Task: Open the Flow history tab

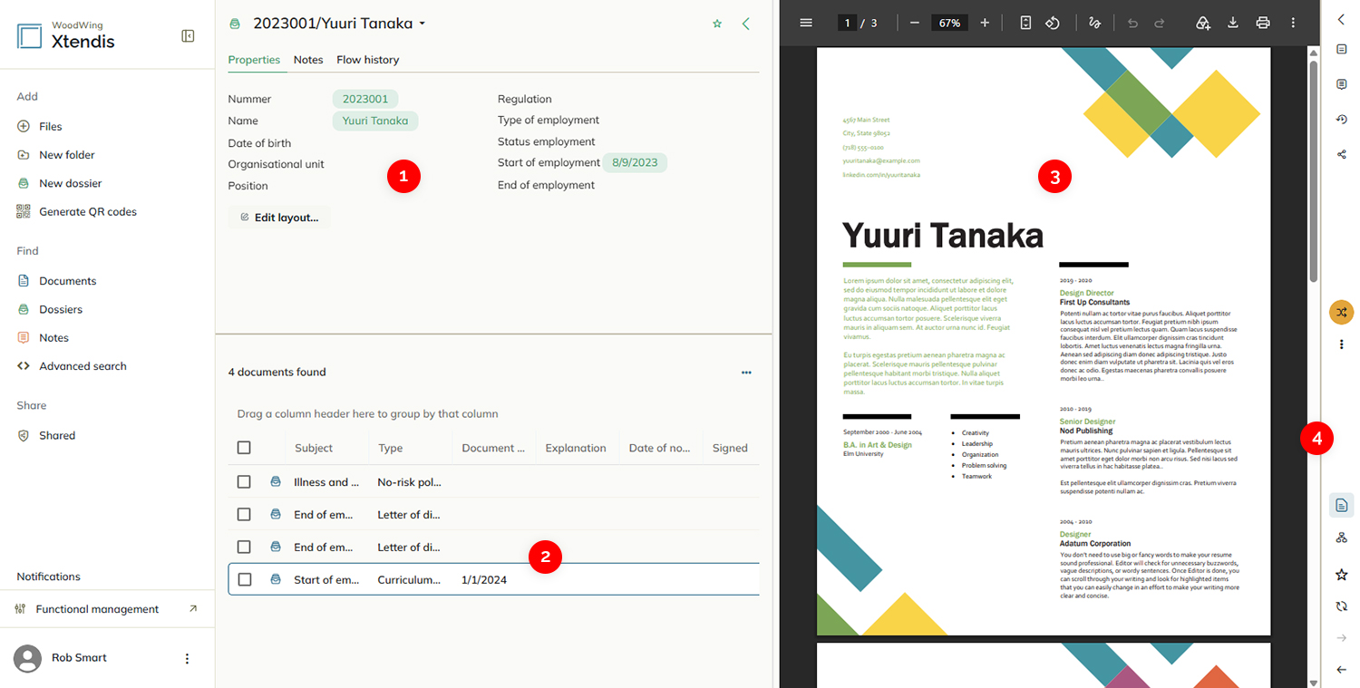Action: point(367,60)
